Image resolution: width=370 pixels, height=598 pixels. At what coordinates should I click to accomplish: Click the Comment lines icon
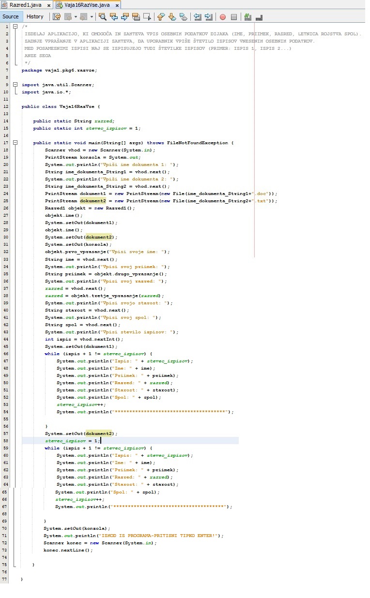248,16
